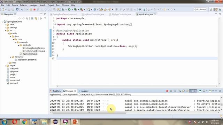Screen dimensions: 223x125
Task: Click the New file toolbar icon
Action: (x=3, y=9)
